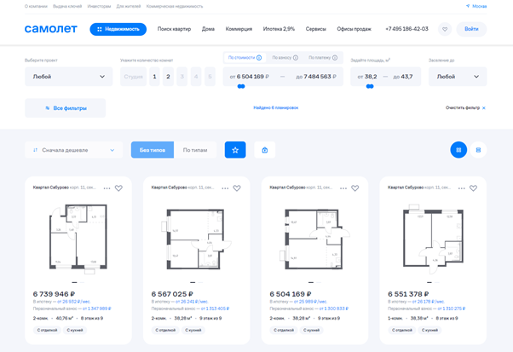Open 'Ипотека 2,9%' menu item

[278, 29]
